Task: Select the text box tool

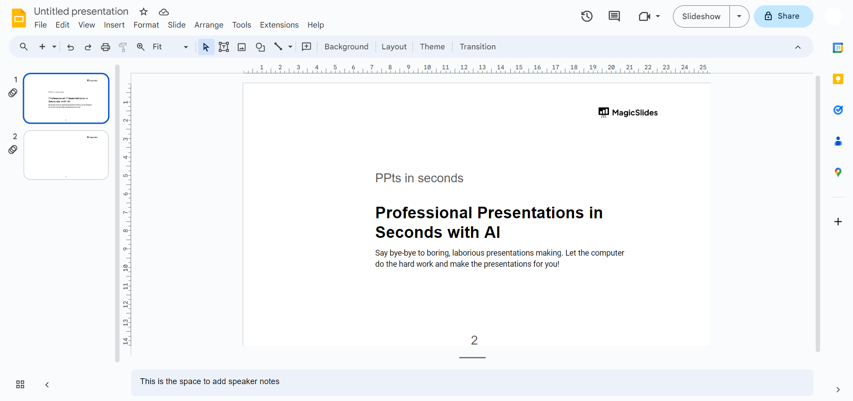Action: point(224,47)
